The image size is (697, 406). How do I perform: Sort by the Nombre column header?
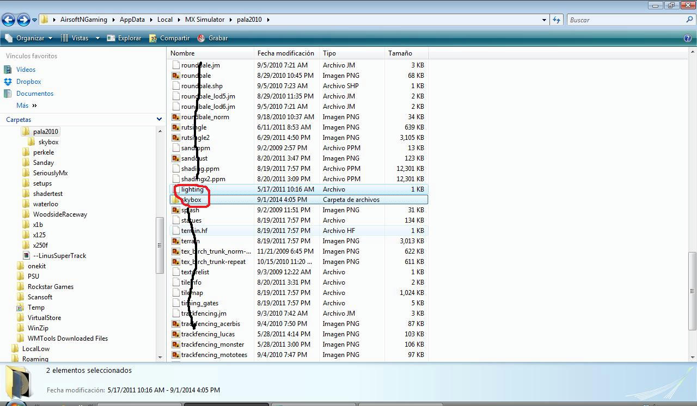(211, 53)
